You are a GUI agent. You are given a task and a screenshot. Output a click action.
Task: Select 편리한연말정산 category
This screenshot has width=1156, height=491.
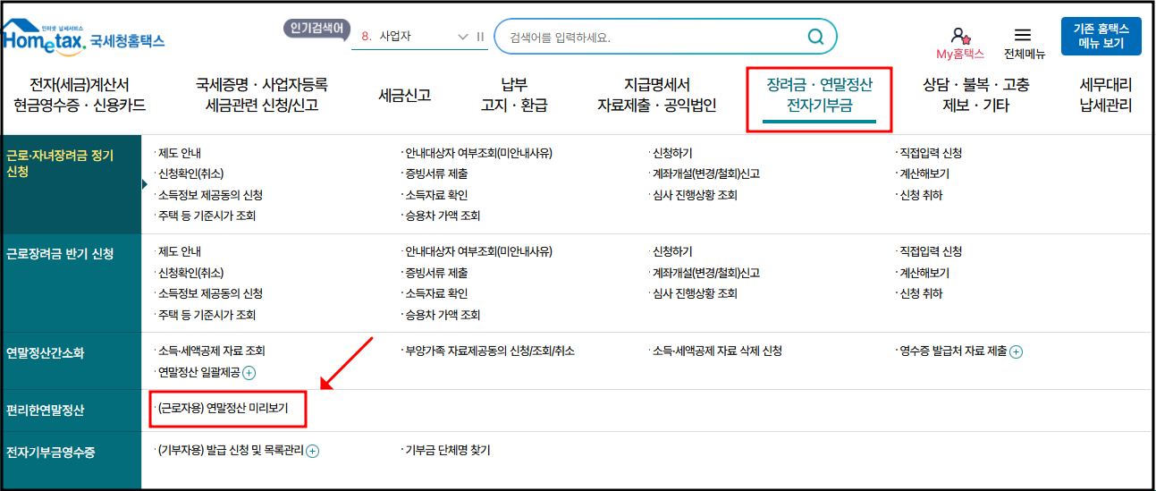[x=71, y=411]
